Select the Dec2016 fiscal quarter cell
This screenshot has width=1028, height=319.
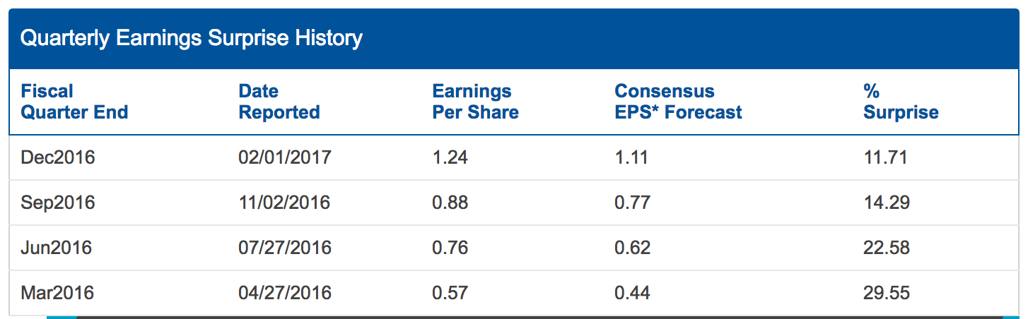coord(58,157)
